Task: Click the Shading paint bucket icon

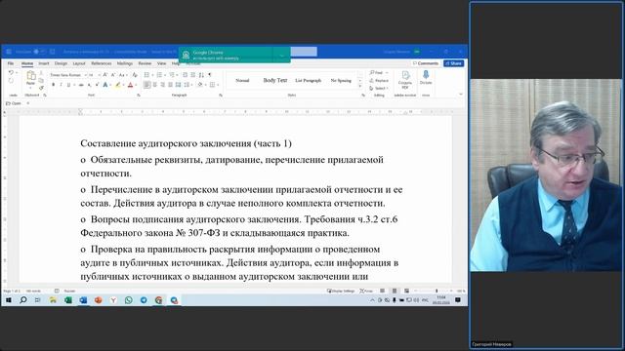Action: pyautogui.click(x=200, y=85)
